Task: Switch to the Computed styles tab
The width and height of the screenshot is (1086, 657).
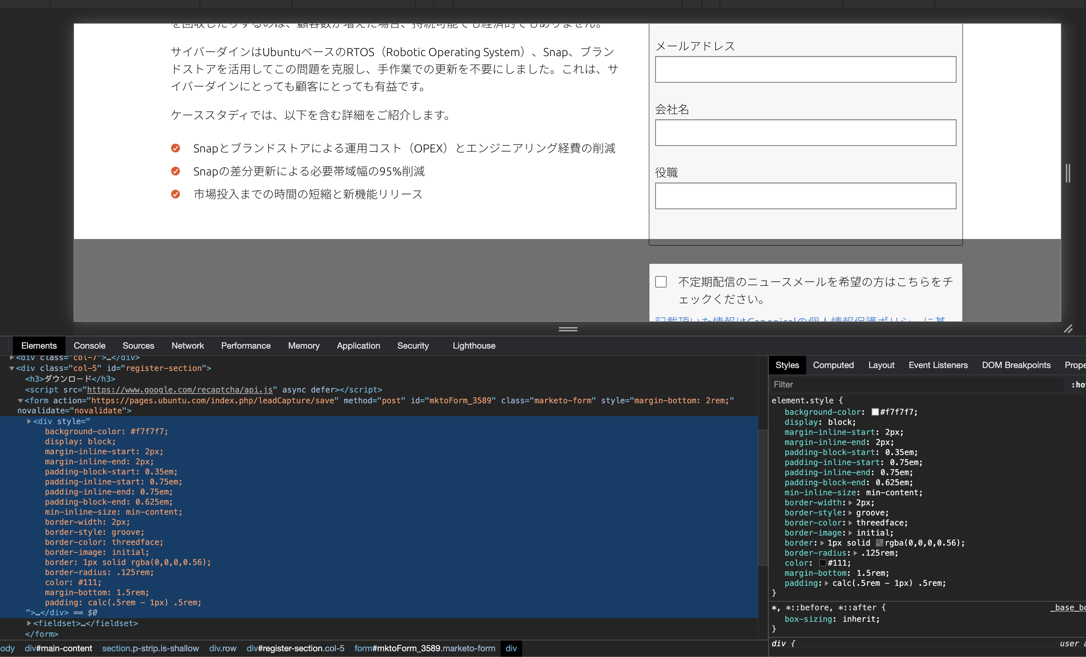Action: pos(833,365)
